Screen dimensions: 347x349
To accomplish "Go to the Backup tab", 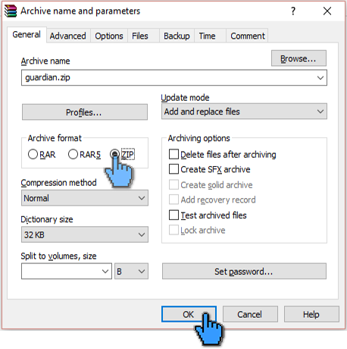I will [177, 36].
